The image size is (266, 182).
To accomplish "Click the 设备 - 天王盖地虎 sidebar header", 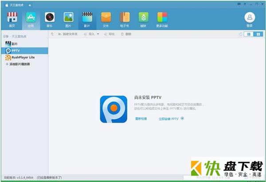I will point(15,36).
